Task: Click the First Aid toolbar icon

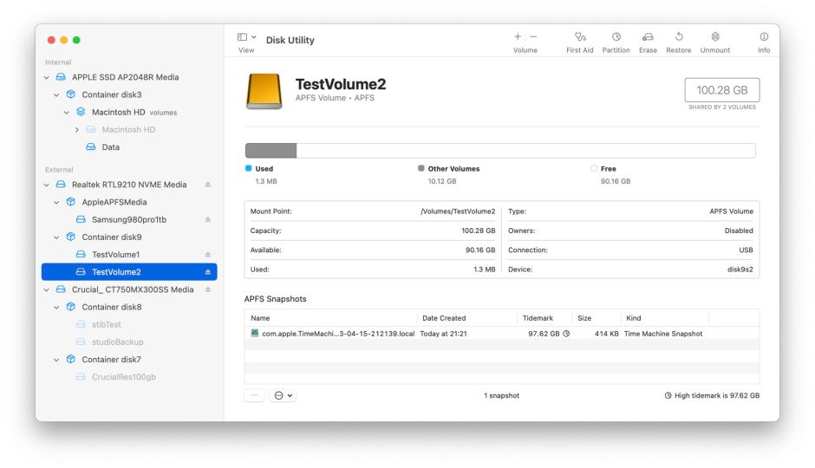Action: 580,37
